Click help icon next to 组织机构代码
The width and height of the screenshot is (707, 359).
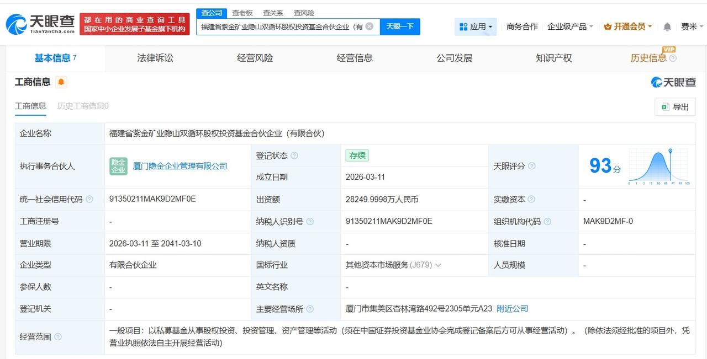[547, 221]
